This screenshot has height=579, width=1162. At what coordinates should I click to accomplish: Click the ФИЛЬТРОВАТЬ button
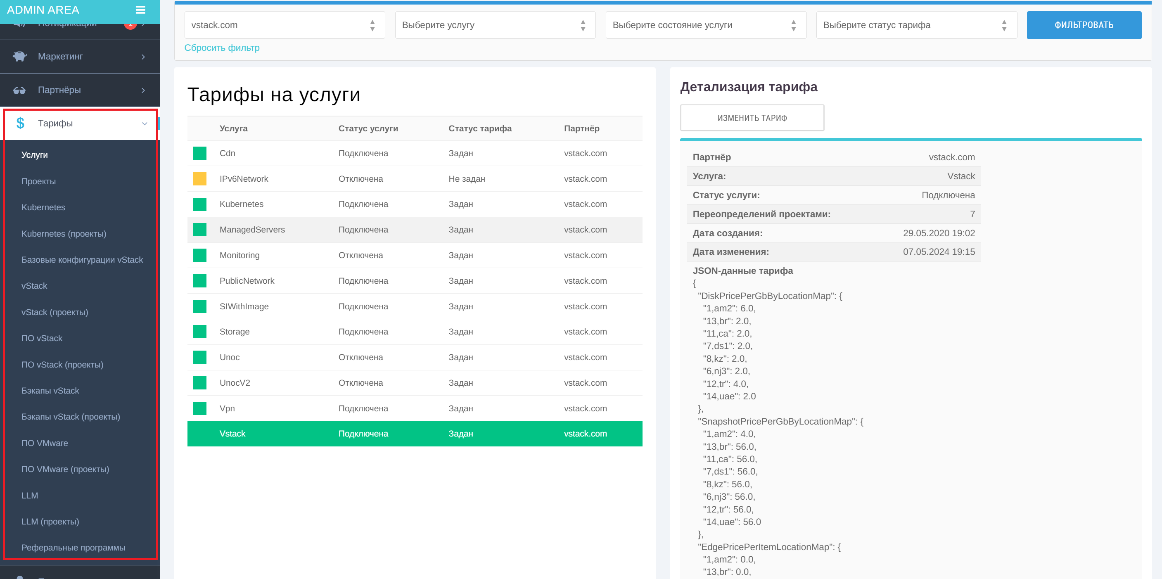pyautogui.click(x=1084, y=25)
